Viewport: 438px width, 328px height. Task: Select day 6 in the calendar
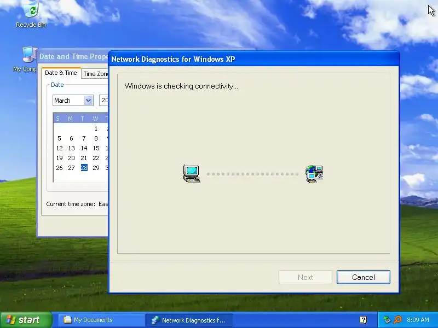click(71, 138)
